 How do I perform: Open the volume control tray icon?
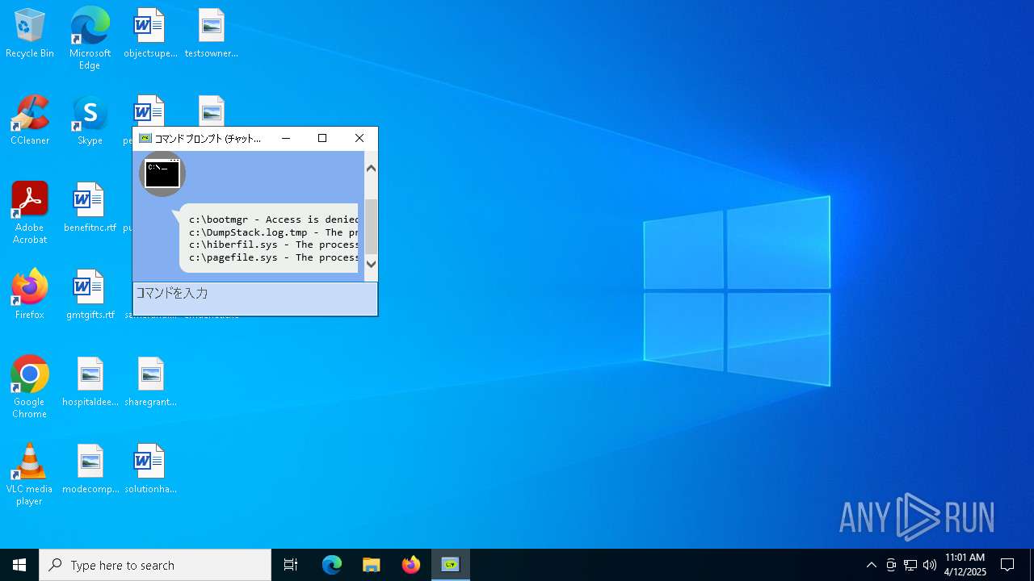coord(930,565)
